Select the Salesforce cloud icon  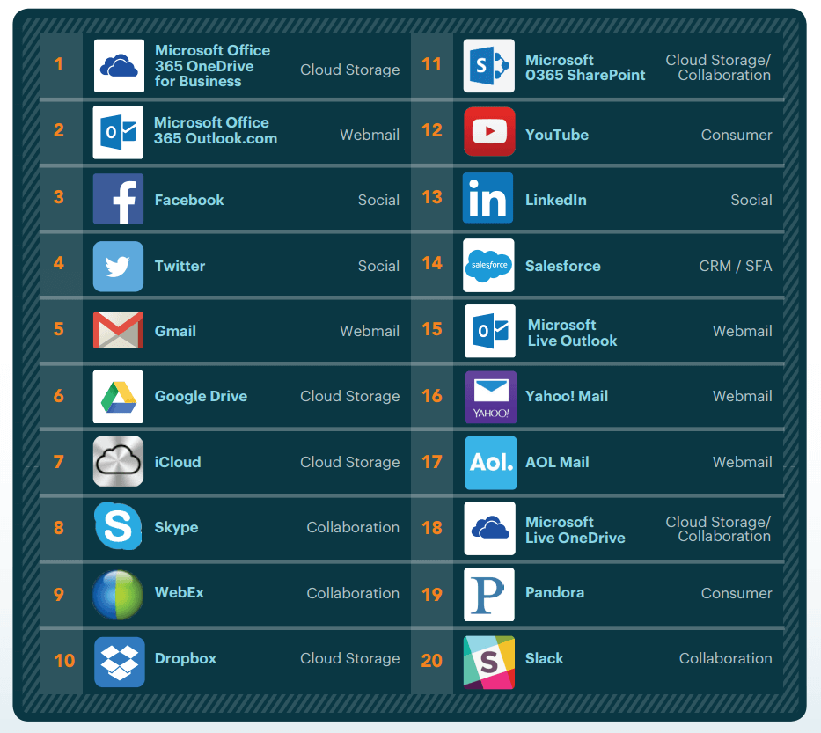[x=488, y=265]
